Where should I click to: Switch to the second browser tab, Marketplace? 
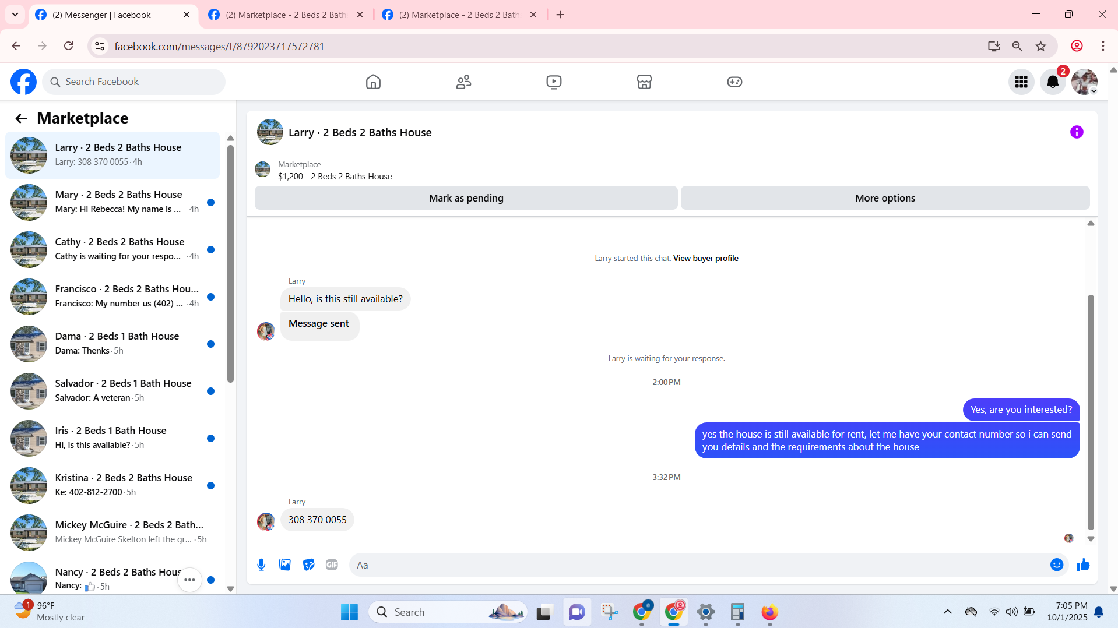point(286,15)
